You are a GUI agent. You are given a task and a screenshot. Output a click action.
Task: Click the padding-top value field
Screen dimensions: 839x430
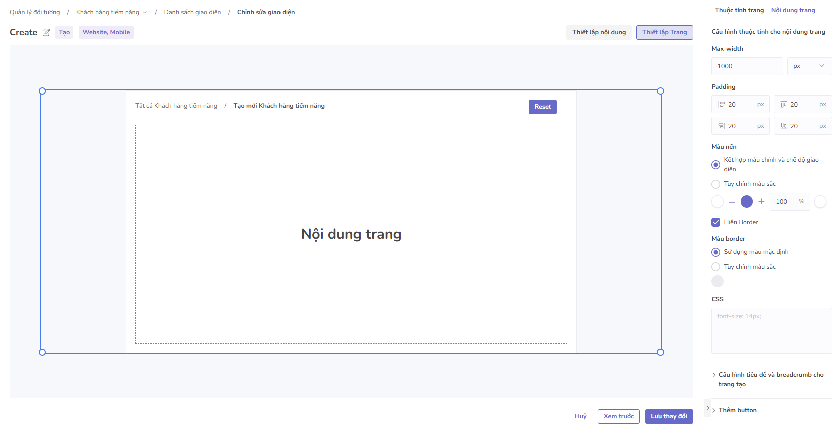(x=803, y=105)
